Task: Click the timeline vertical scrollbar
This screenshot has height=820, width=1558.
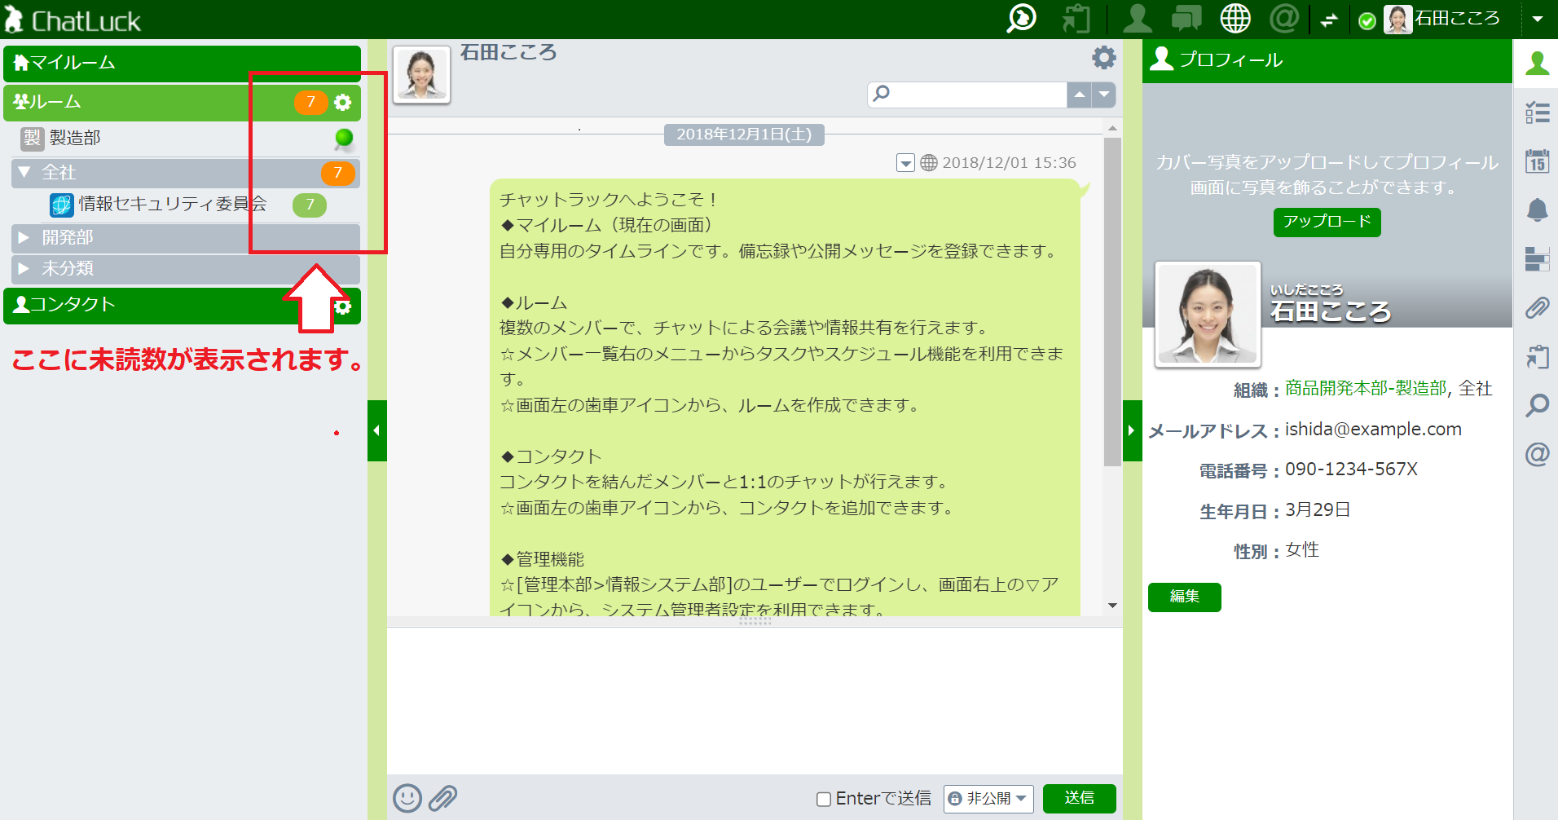Action: tap(1112, 302)
